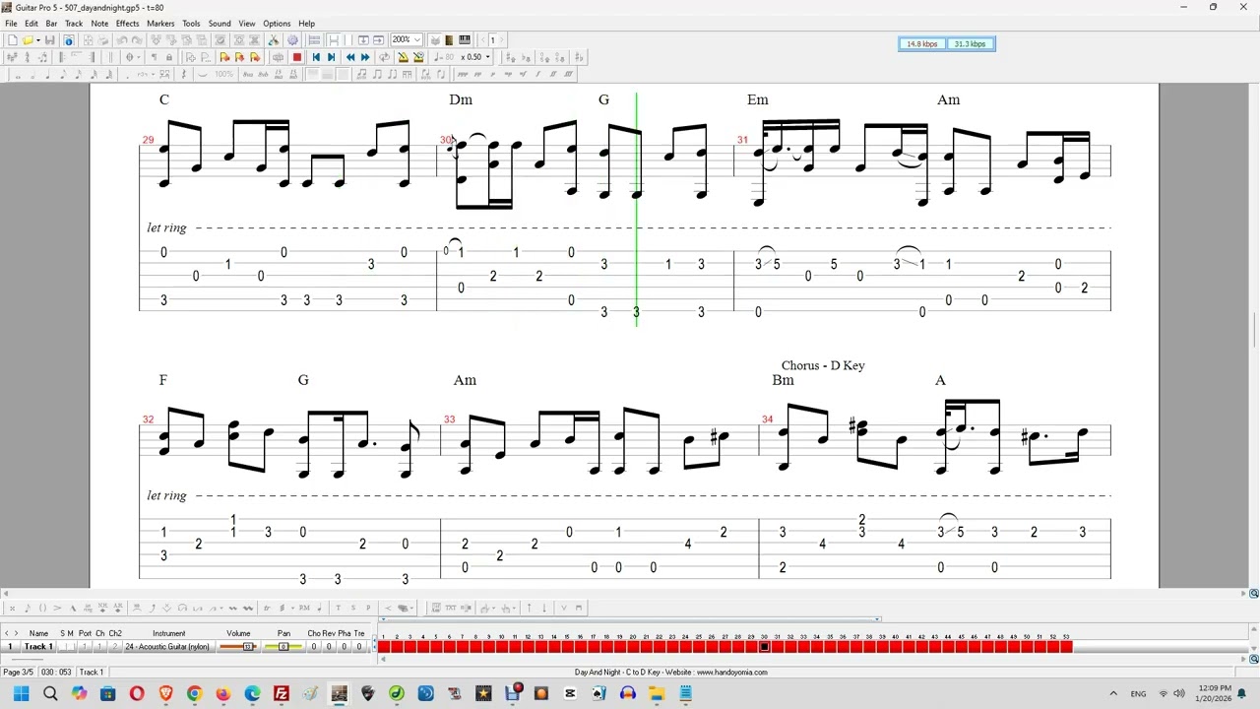This screenshot has width=1260, height=709.
Task: Open the Windows Start menu
Action: pos(21,694)
